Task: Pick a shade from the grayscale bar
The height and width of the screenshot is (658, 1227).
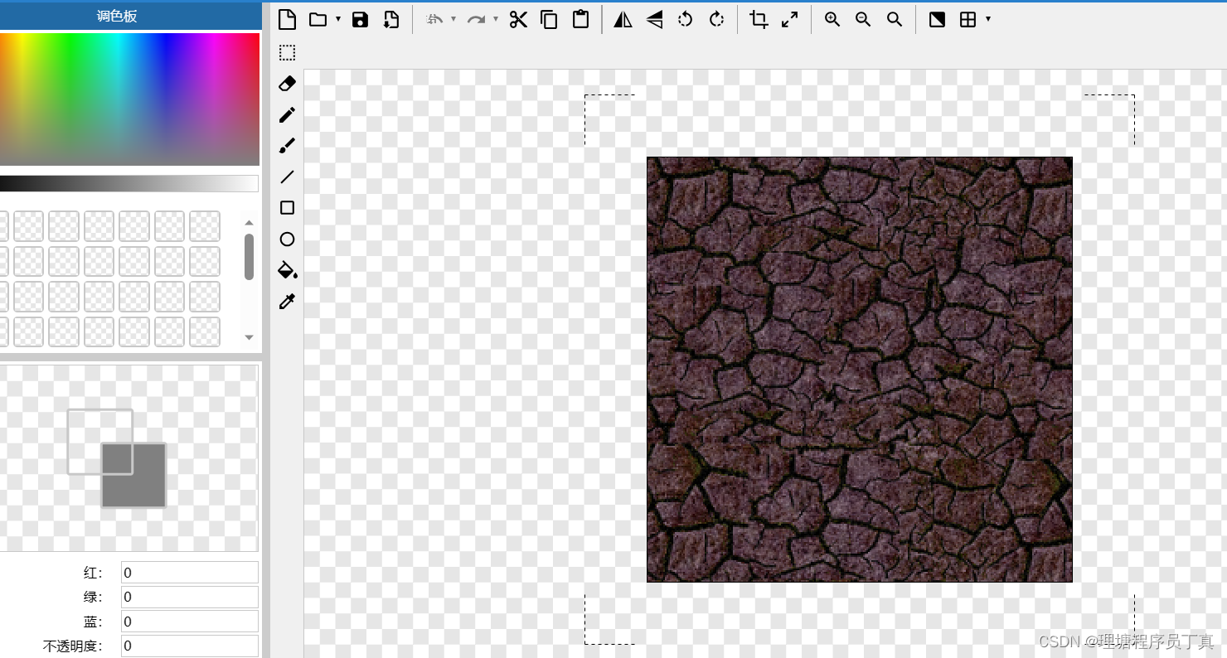Action: click(x=129, y=183)
